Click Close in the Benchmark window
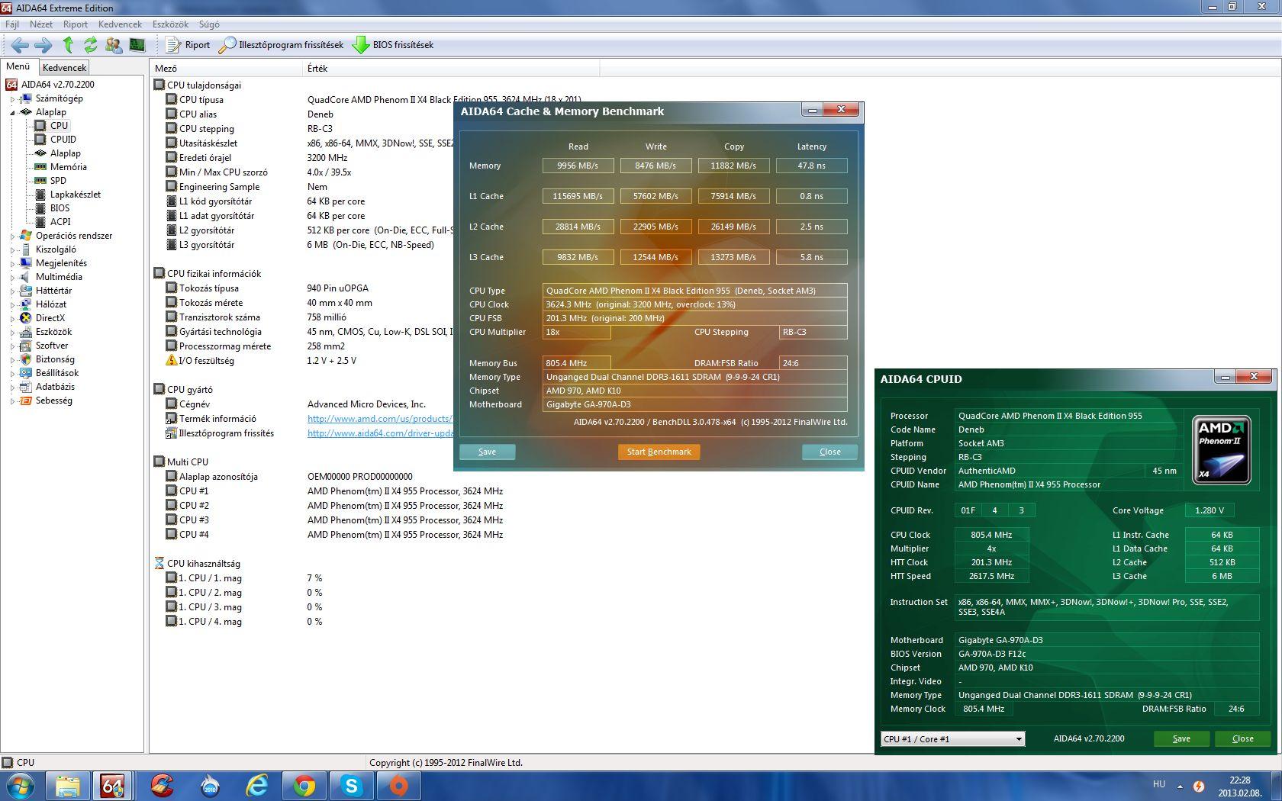The height and width of the screenshot is (801, 1282). click(829, 452)
